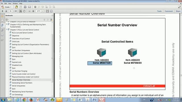Open bookmark Serial Uniqueness
Image resolution: width=182 pixels, height=102 pixels.
pyautogui.click(x=18, y=86)
